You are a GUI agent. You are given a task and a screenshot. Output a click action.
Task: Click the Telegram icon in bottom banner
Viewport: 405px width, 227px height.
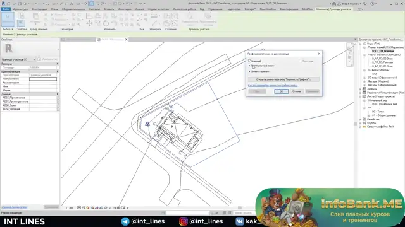pyautogui.click(x=125, y=221)
